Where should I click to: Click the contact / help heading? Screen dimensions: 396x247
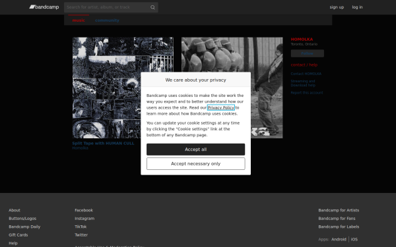304,65
